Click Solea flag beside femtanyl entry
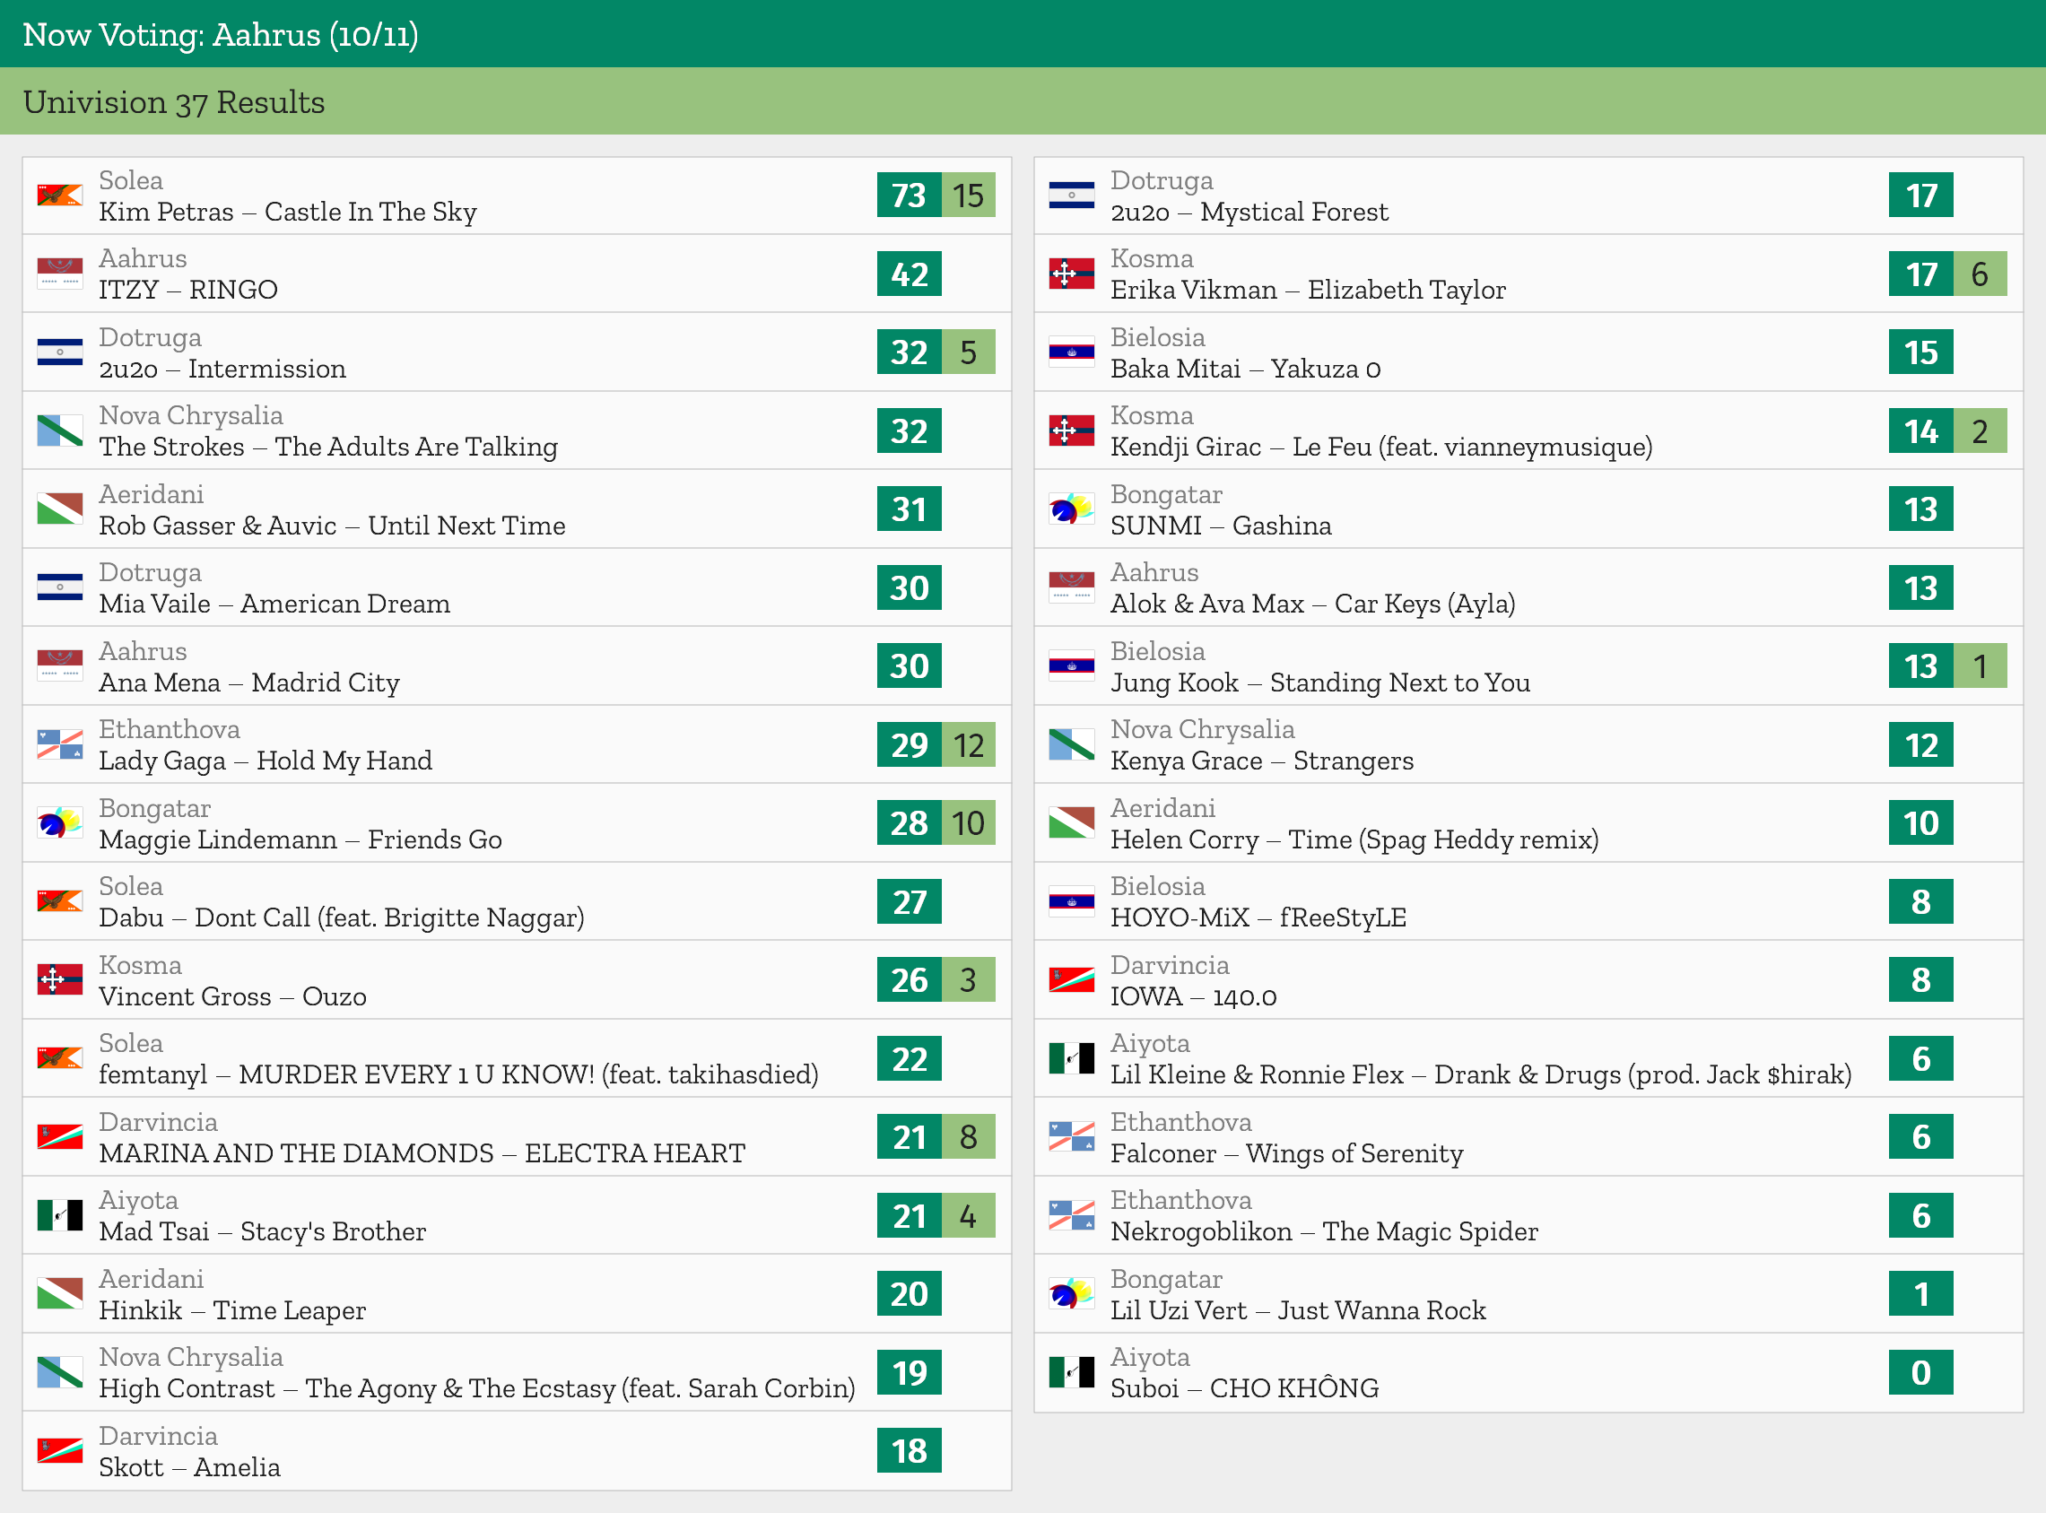This screenshot has height=1513, width=2046. [59, 1057]
